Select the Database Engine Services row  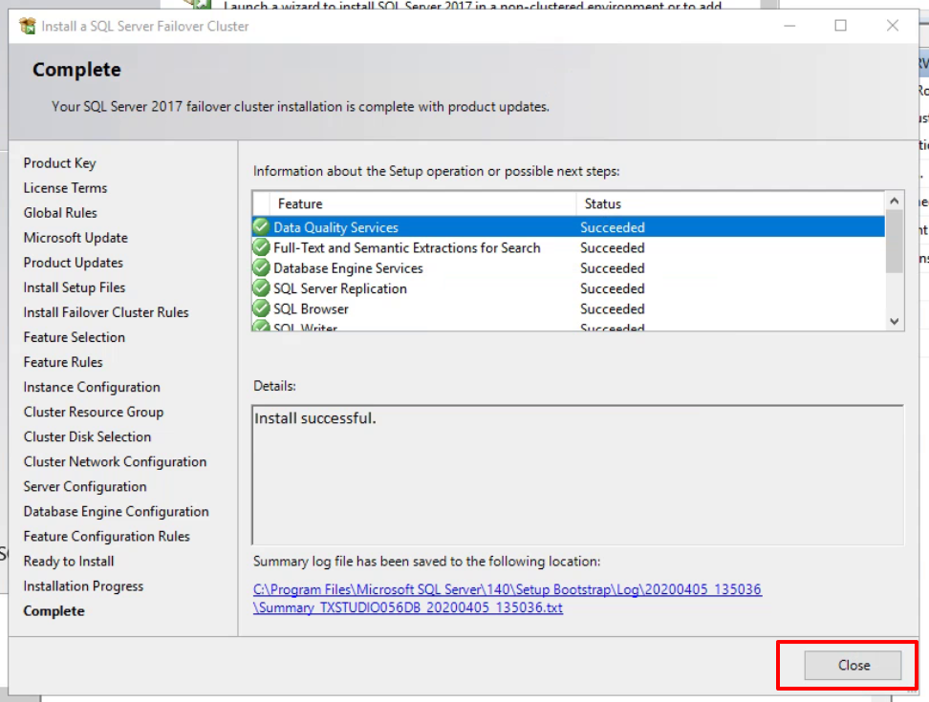tap(568, 268)
